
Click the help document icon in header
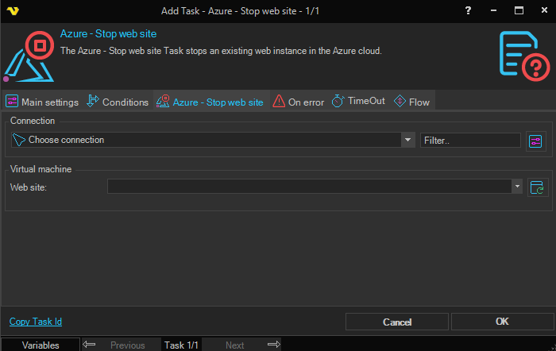524,56
